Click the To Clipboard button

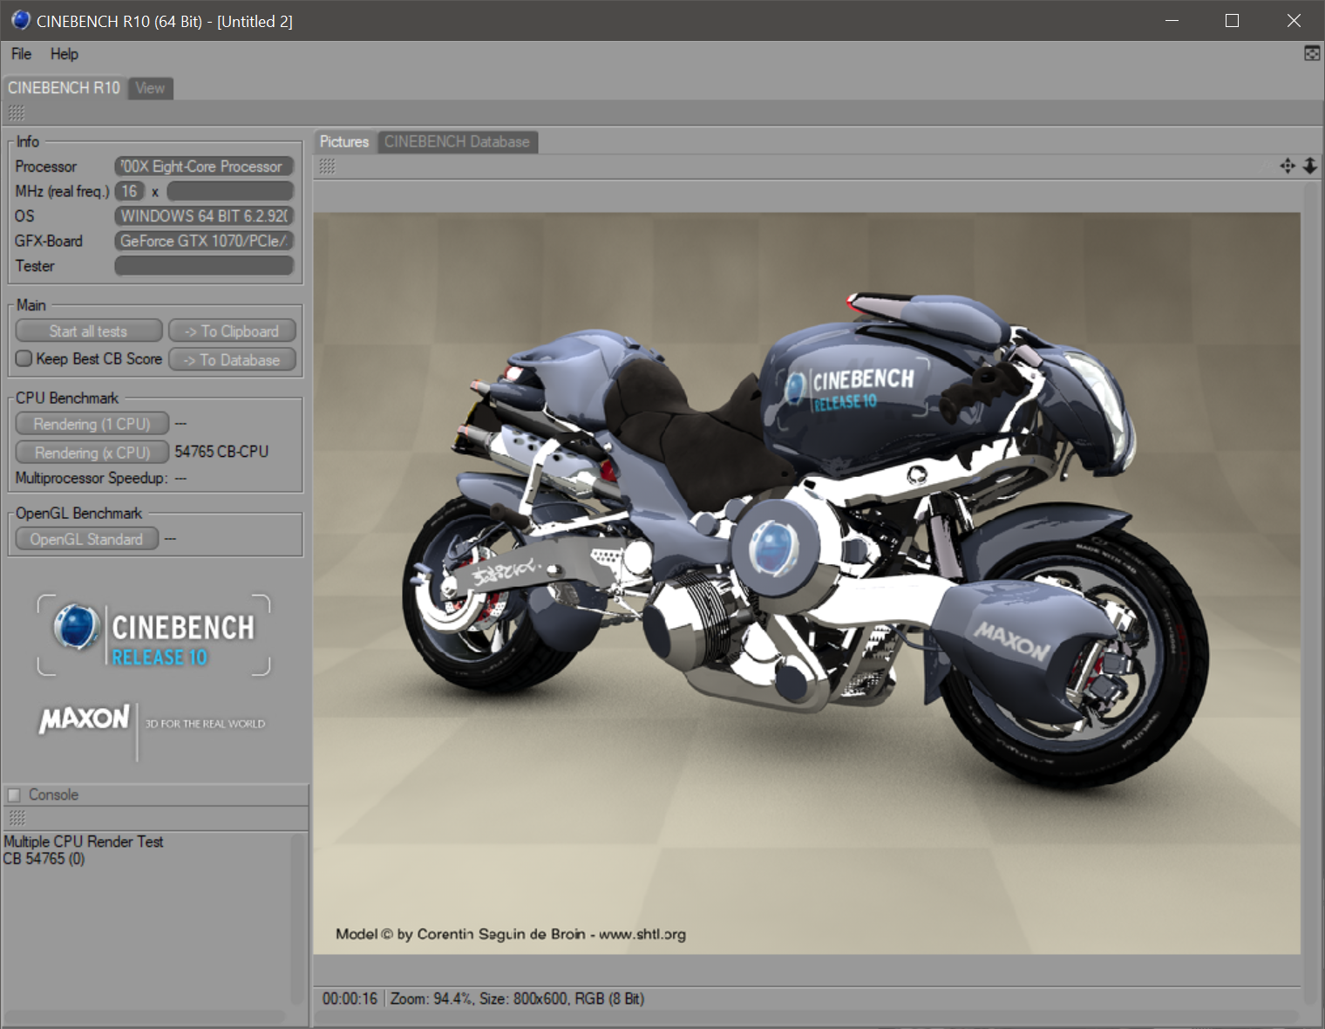click(232, 331)
